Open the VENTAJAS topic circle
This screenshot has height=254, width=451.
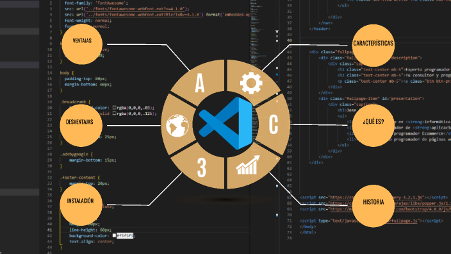point(82,44)
